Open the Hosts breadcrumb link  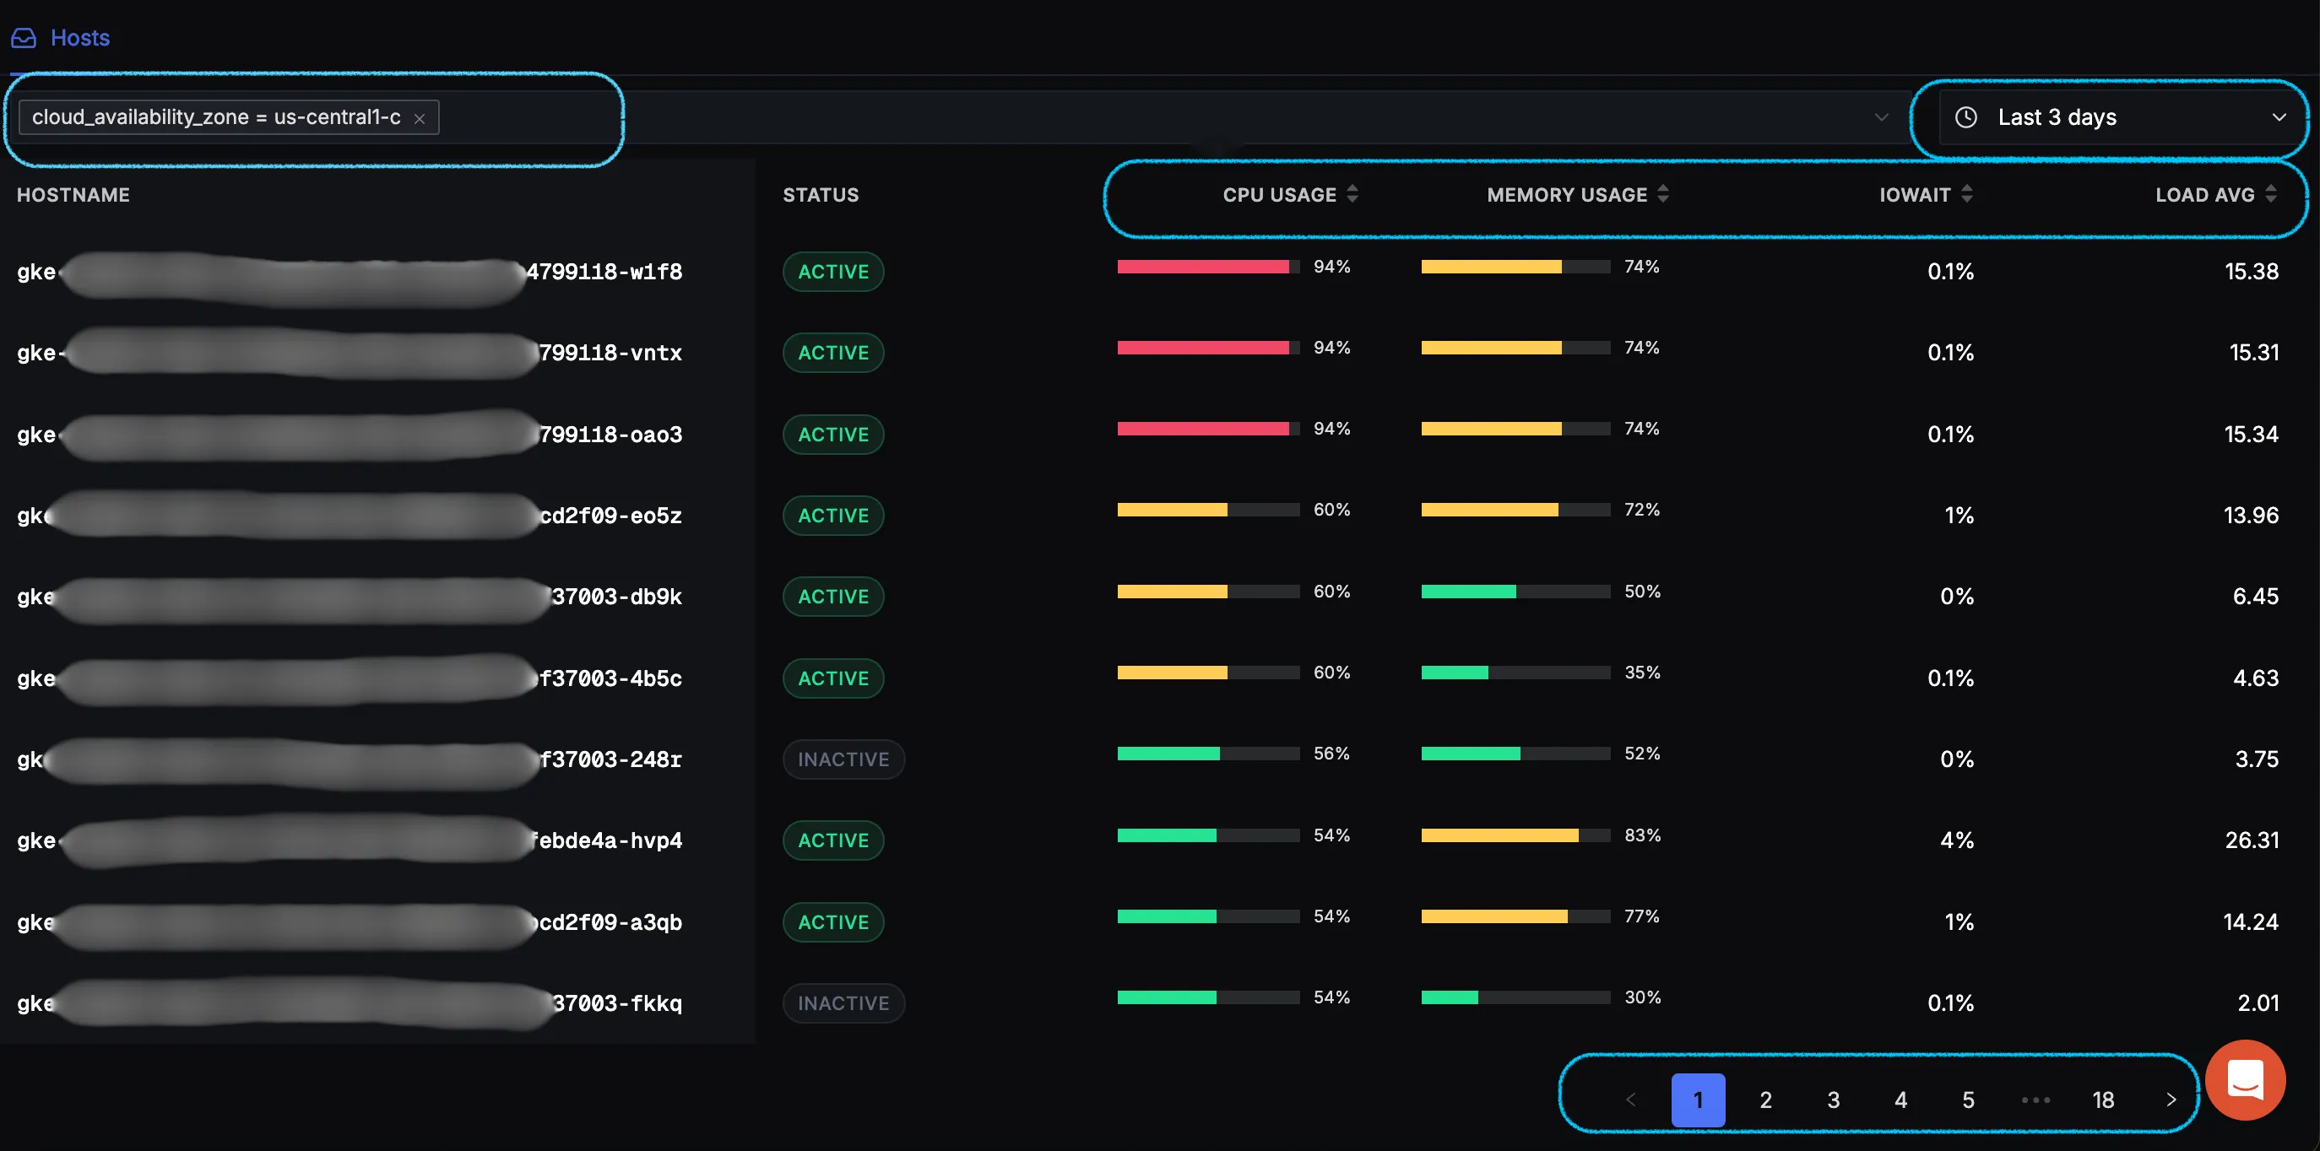click(80, 38)
